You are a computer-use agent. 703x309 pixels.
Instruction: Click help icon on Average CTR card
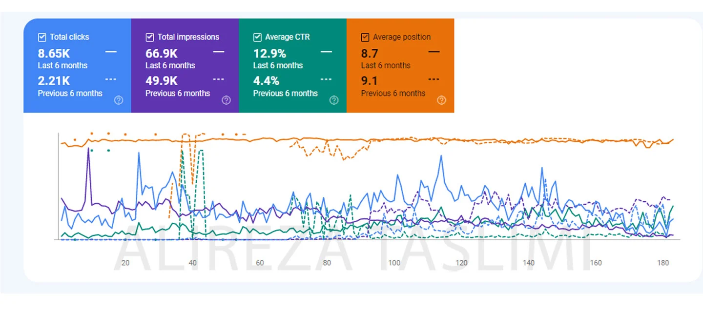[334, 100]
